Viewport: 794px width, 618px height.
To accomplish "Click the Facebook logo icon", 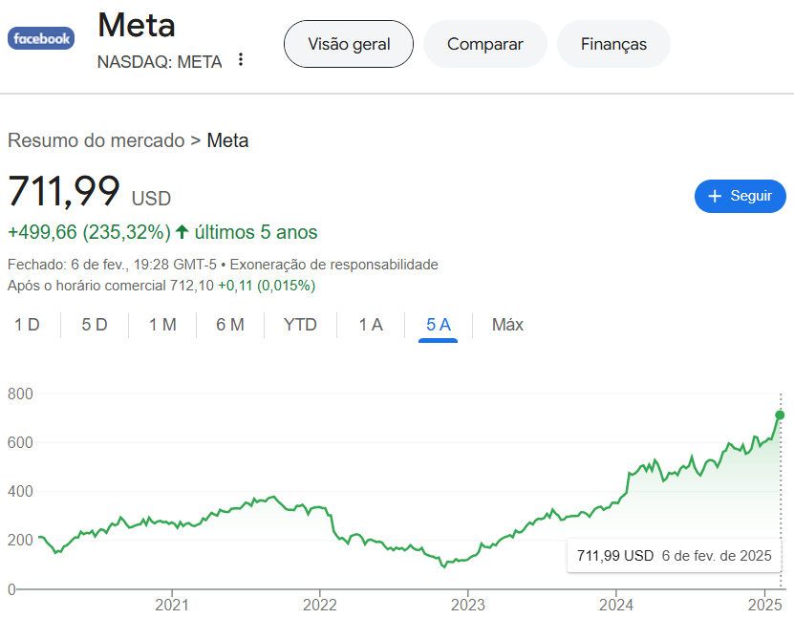I will coord(41,39).
